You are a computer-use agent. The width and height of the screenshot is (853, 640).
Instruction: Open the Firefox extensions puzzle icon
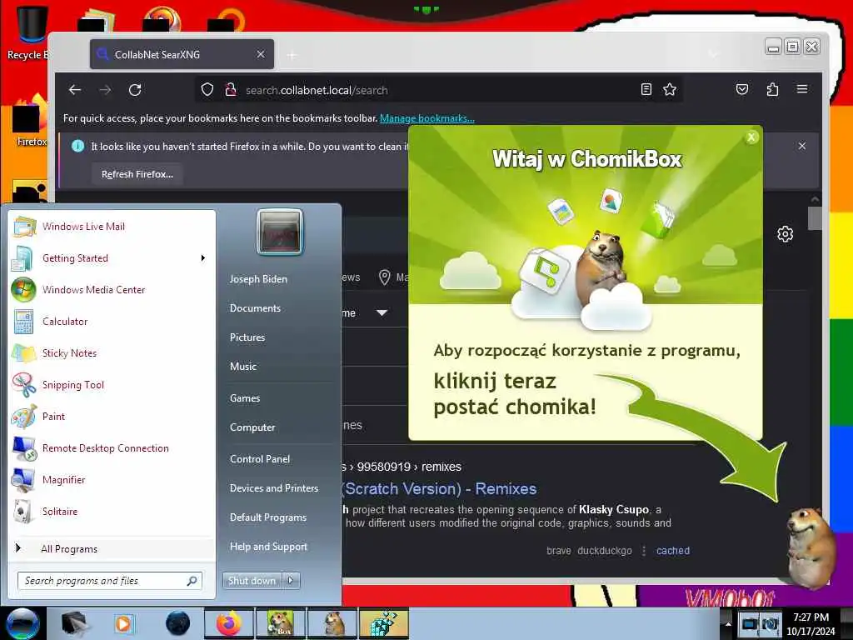tap(772, 89)
